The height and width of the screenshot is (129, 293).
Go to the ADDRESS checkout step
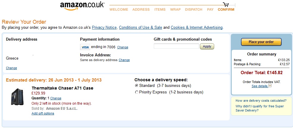point(141,9)
